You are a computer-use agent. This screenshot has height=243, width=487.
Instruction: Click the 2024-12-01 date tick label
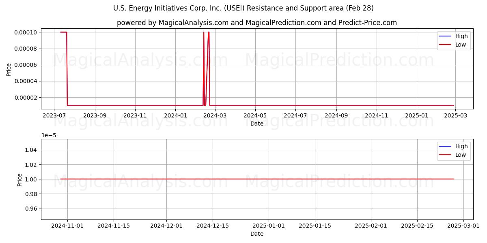click(x=166, y=226)
